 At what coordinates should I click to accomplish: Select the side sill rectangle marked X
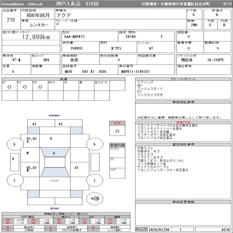pyautogui.click(x=13, y=159)
